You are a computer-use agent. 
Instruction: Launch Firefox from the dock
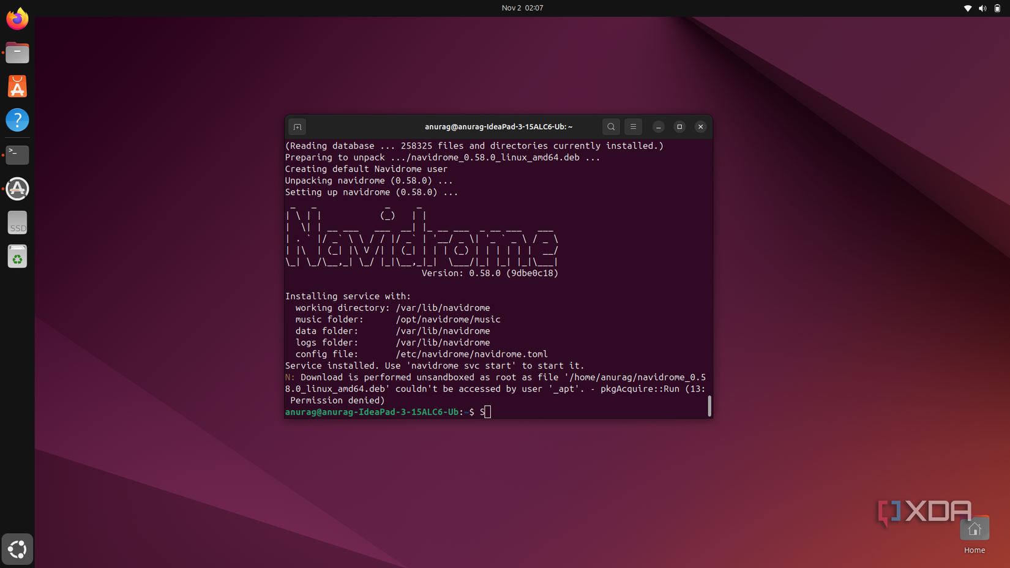click(17, 18)
